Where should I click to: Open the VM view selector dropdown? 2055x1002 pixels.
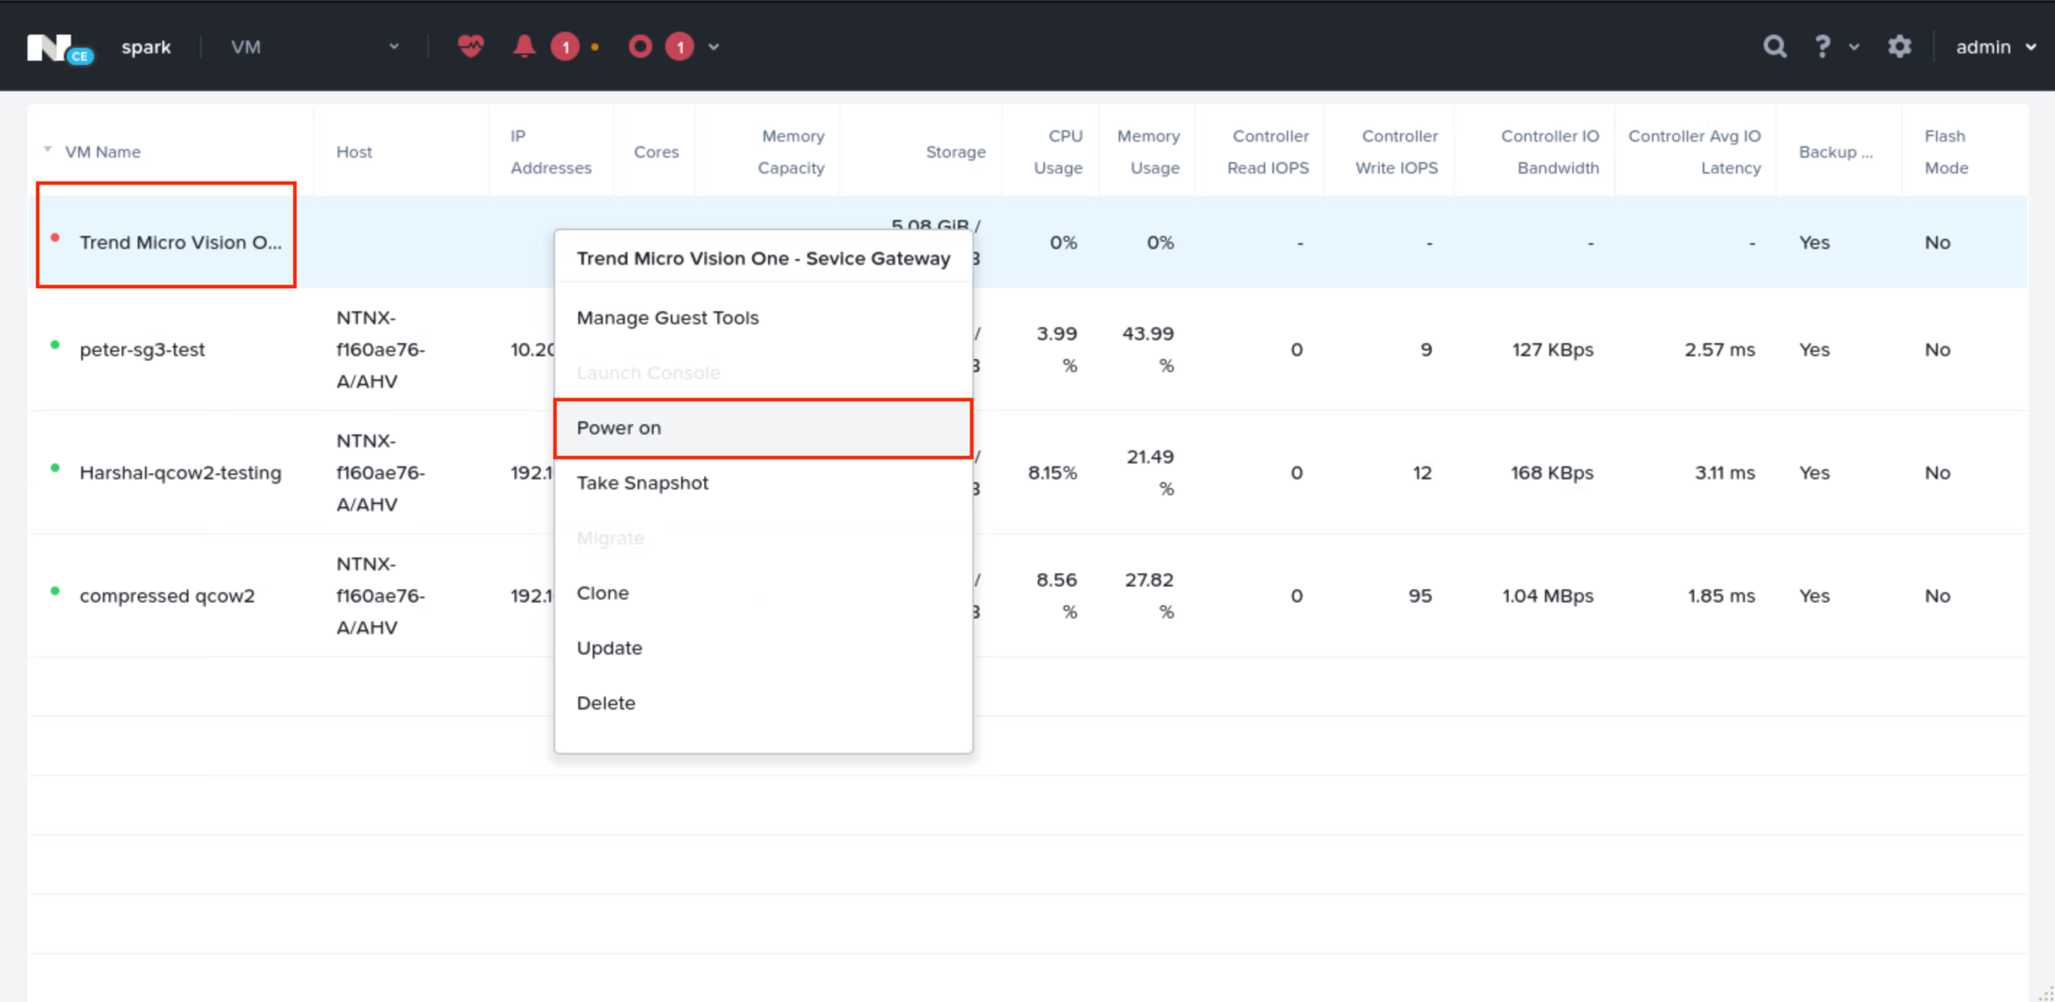[315, 47]
